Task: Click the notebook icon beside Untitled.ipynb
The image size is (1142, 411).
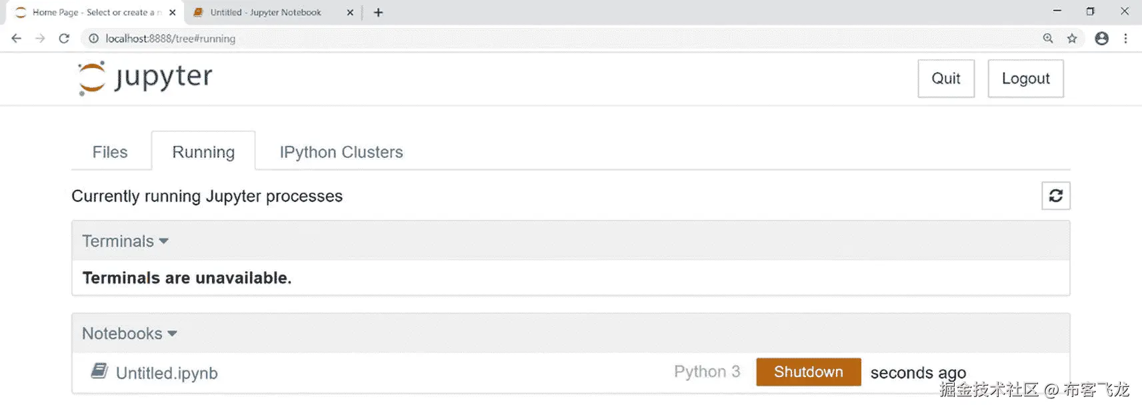Action: point(99,371)
